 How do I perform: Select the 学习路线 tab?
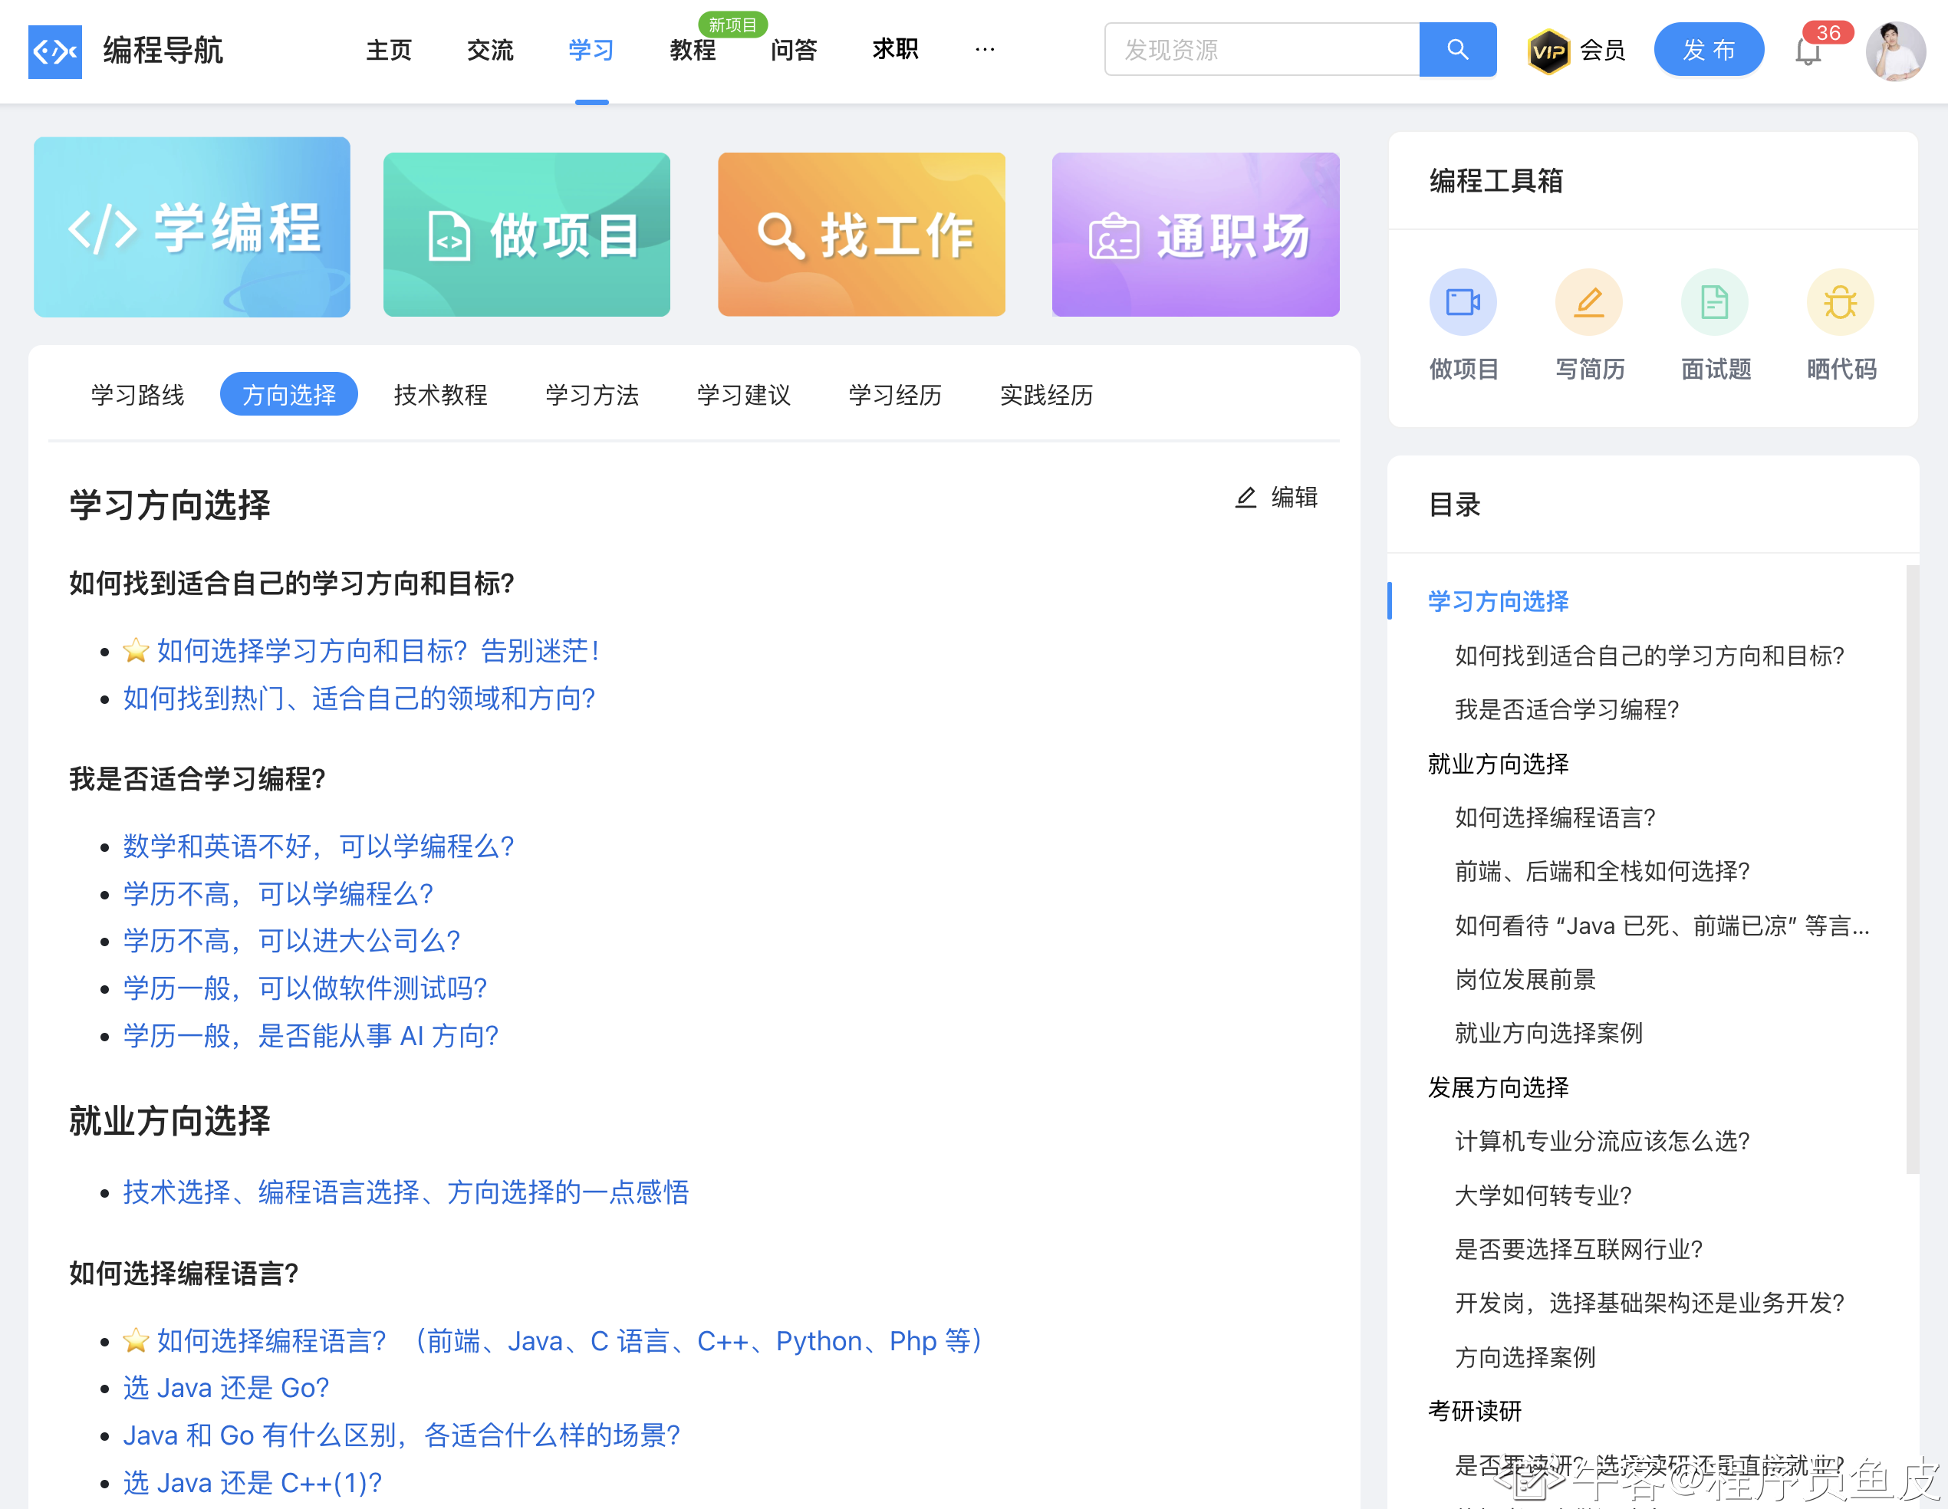tap(137, 394)
